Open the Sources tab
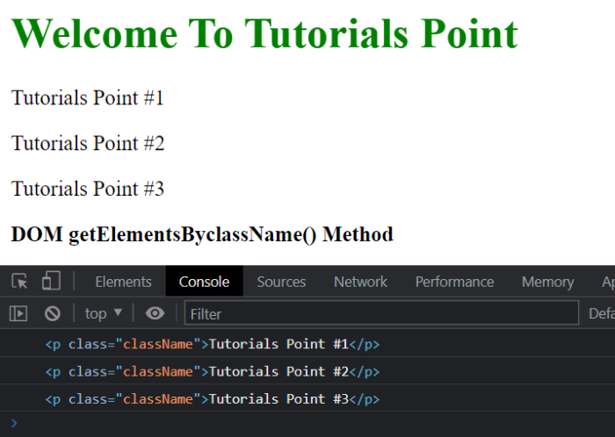Screen dimensions: 615x437 pos(281,282)
